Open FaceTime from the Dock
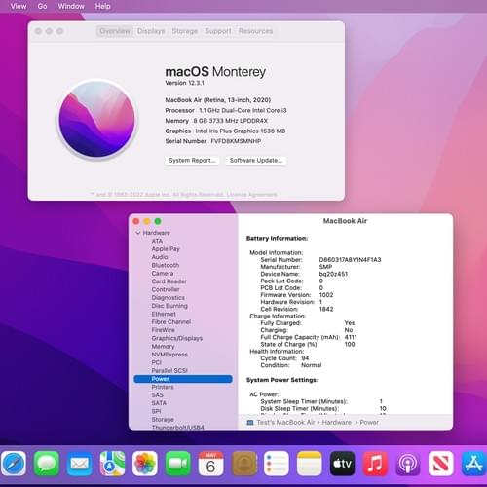 178,464
